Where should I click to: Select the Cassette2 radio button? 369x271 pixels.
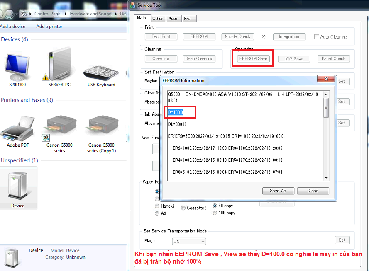point(183,208)
